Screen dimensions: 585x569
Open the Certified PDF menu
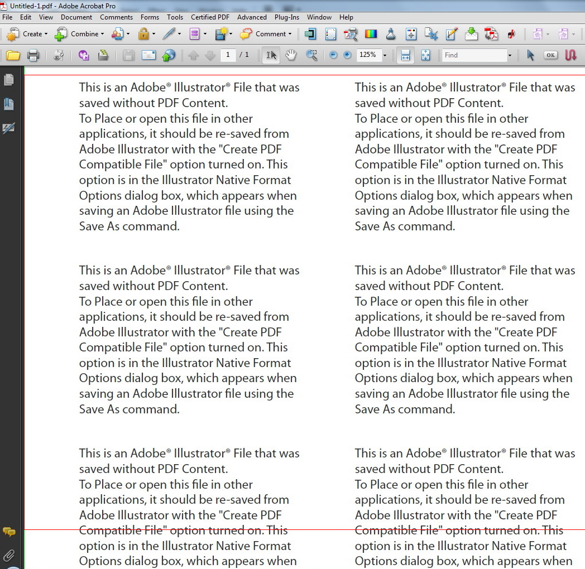(210, 17)
